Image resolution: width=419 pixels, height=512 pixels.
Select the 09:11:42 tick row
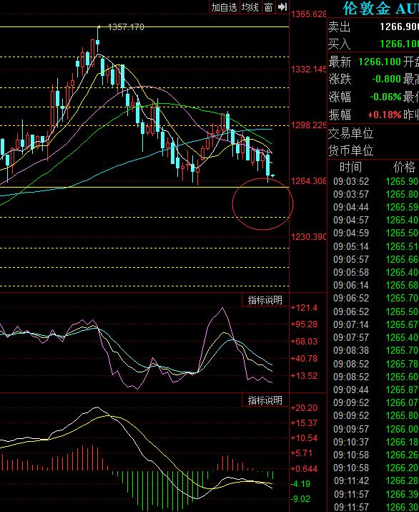[x=375, y=480]
